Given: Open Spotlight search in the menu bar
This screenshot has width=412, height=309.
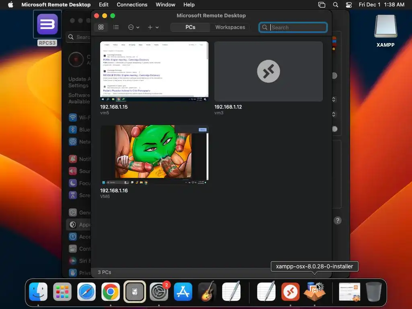Looking at the screenshot, I should click(x=336, y=5).
